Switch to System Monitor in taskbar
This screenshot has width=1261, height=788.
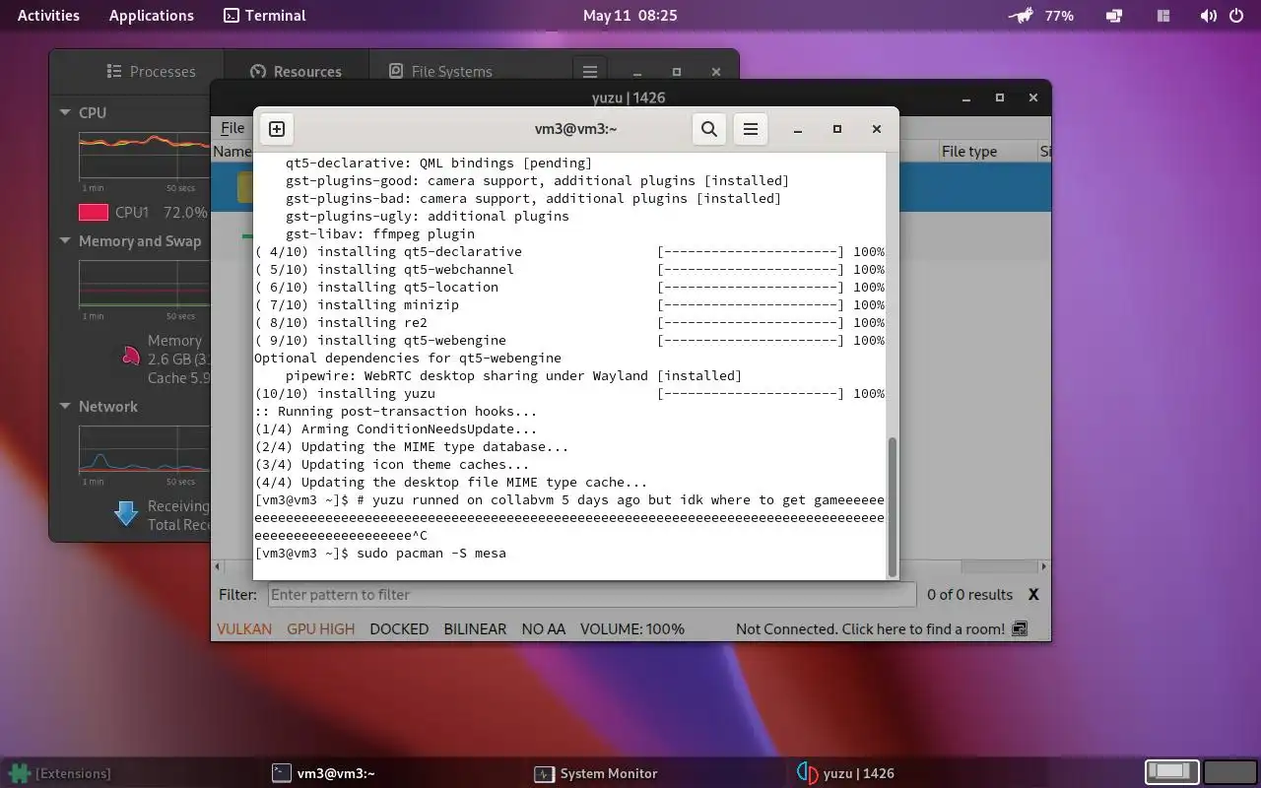596,773
